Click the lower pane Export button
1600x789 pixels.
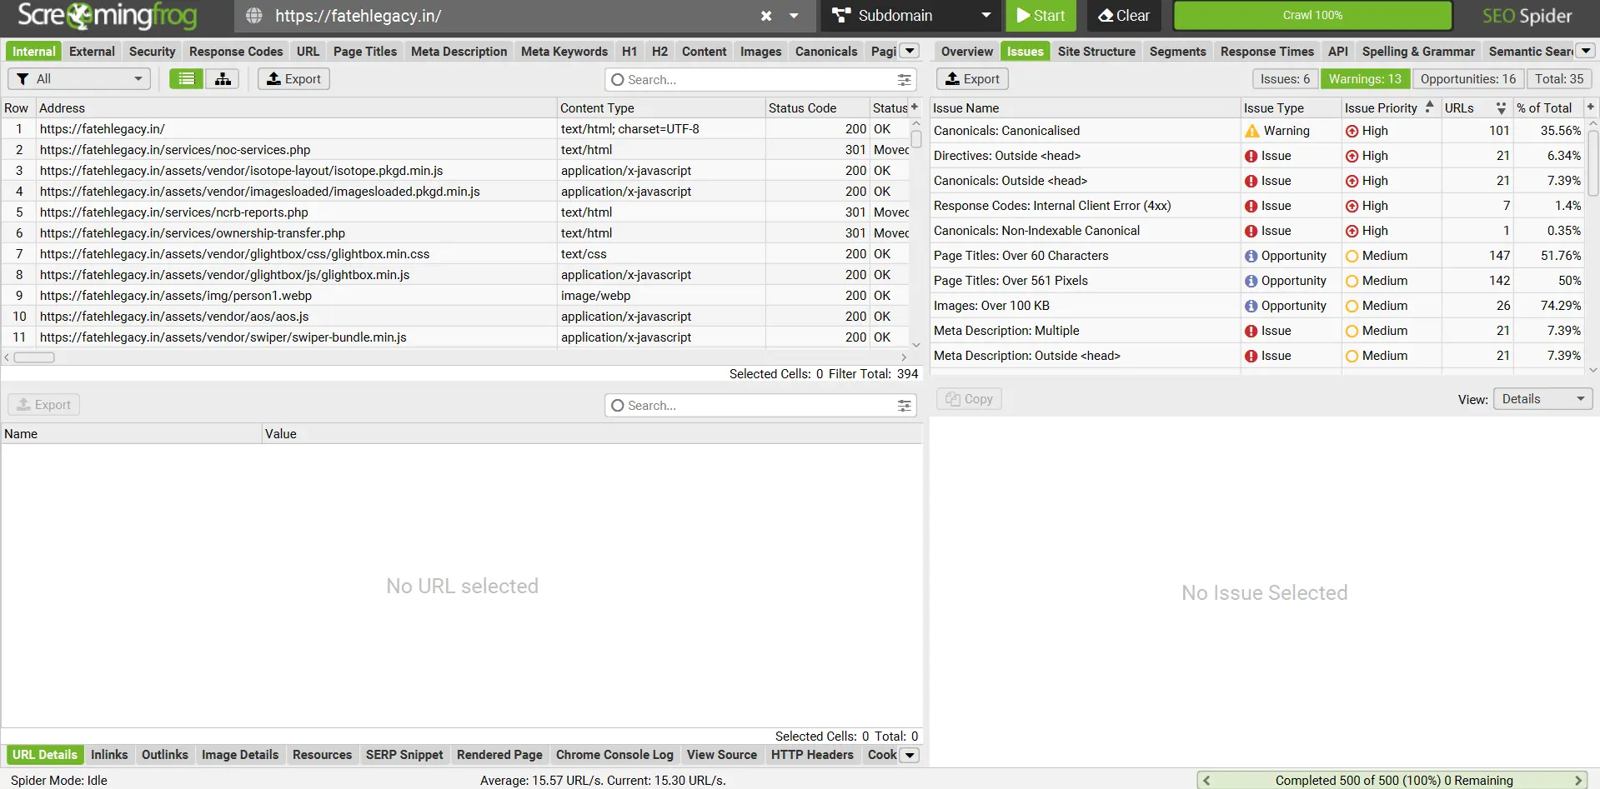pyautogui.click(x=43, y=405)
